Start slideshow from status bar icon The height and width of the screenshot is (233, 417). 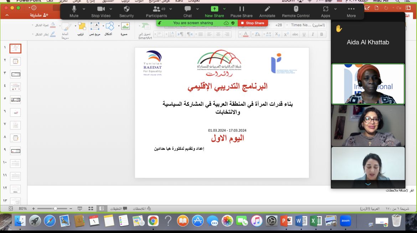click(80, 208)
